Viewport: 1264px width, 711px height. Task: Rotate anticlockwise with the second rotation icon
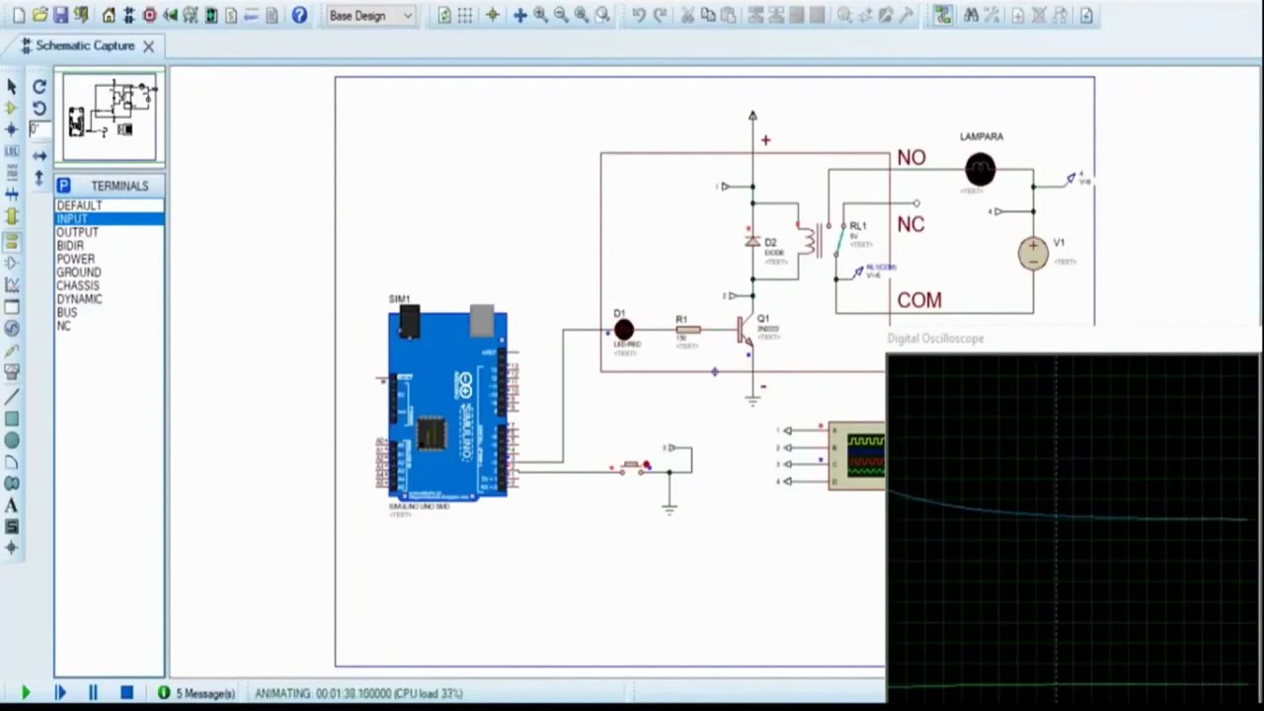[x=39, y=109]
